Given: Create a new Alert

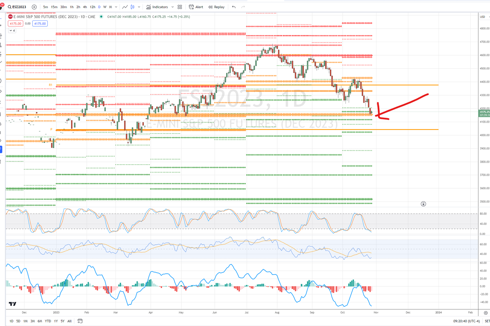Looking at the screenshot, I should [x=196, y=7].
